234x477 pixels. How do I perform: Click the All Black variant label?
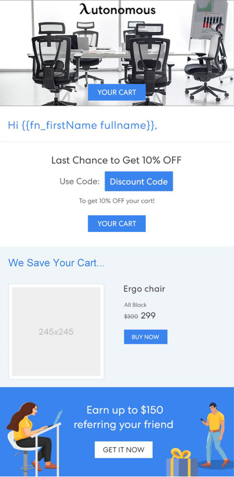click(x=135, y=305)
